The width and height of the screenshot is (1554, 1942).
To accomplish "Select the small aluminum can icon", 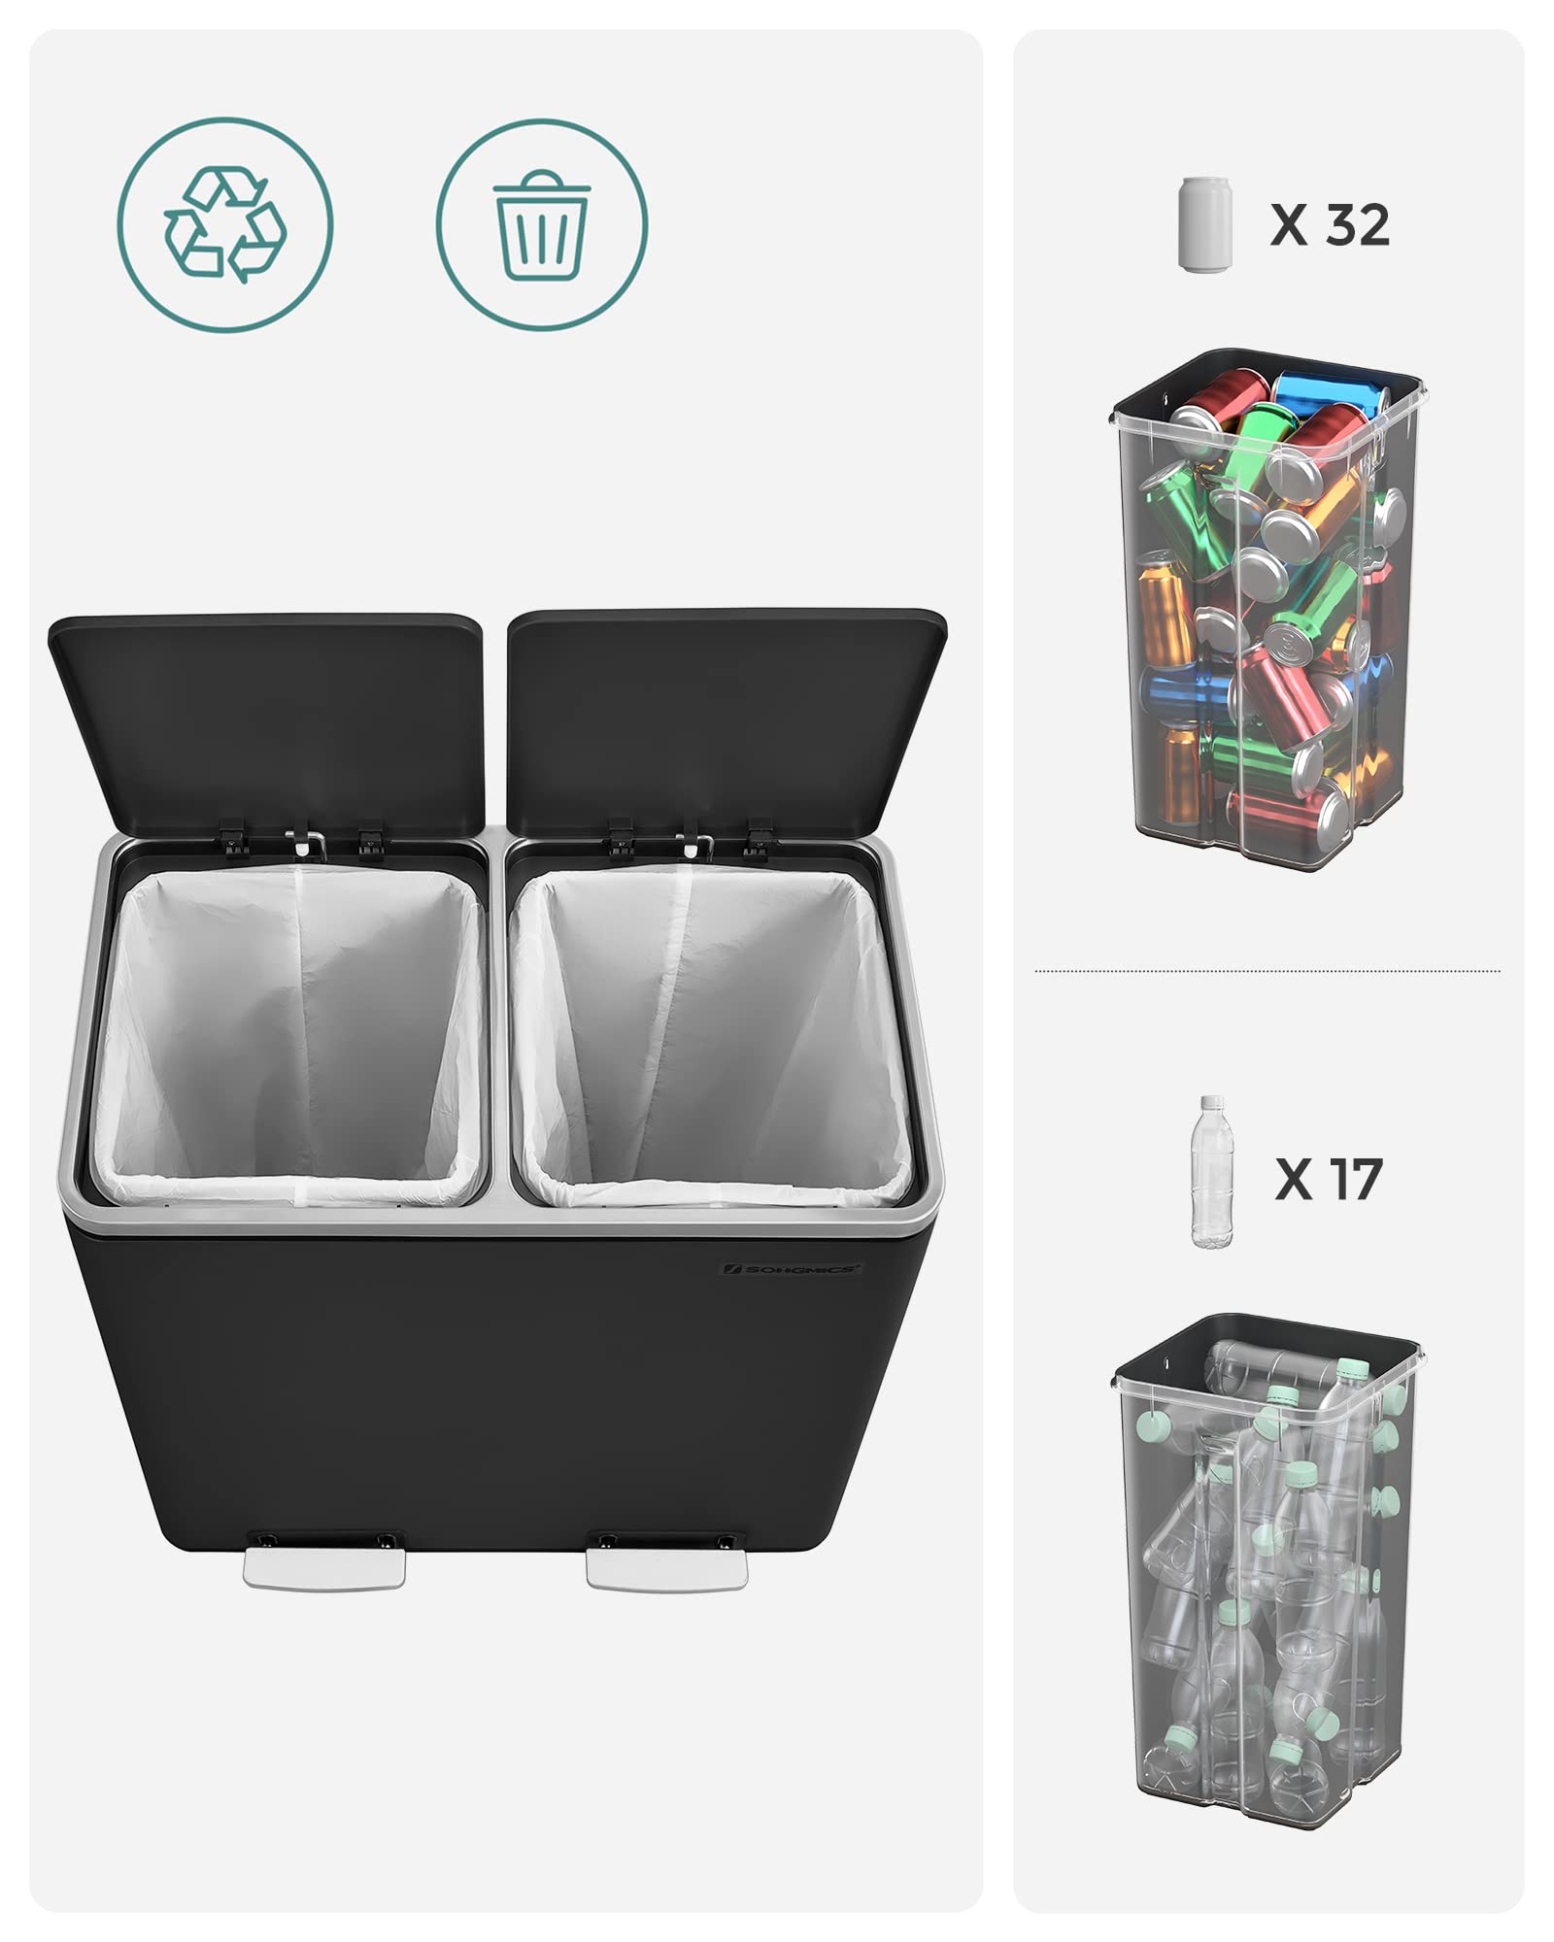I will pyautogui.click(x=1204, y=224).
